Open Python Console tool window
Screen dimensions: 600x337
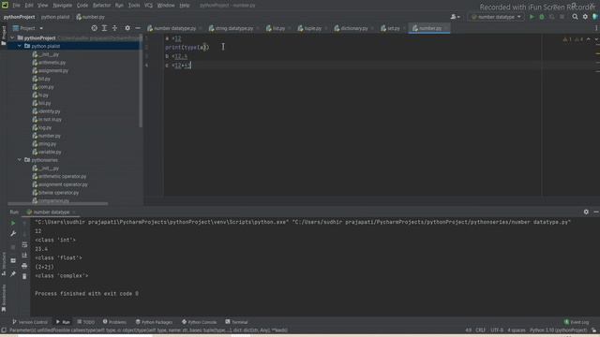199,322
